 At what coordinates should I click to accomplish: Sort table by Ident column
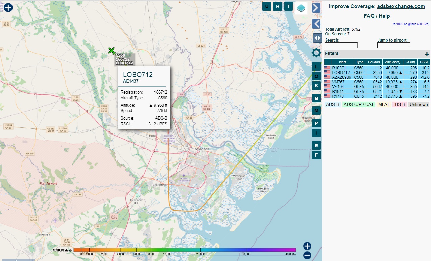coord(343,62)
